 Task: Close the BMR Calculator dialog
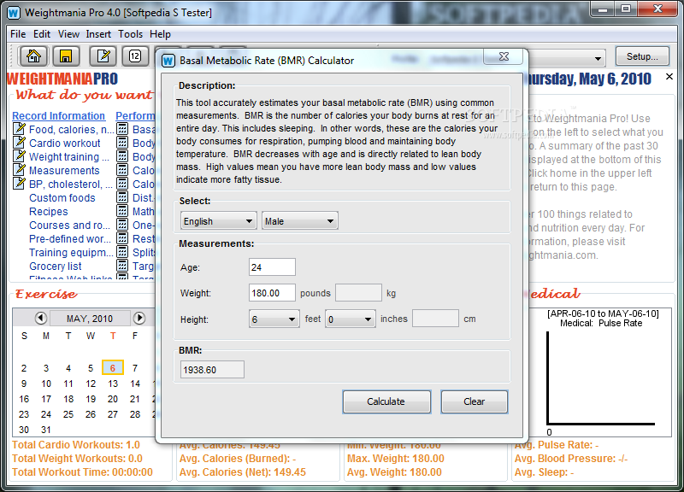point(504,56)
